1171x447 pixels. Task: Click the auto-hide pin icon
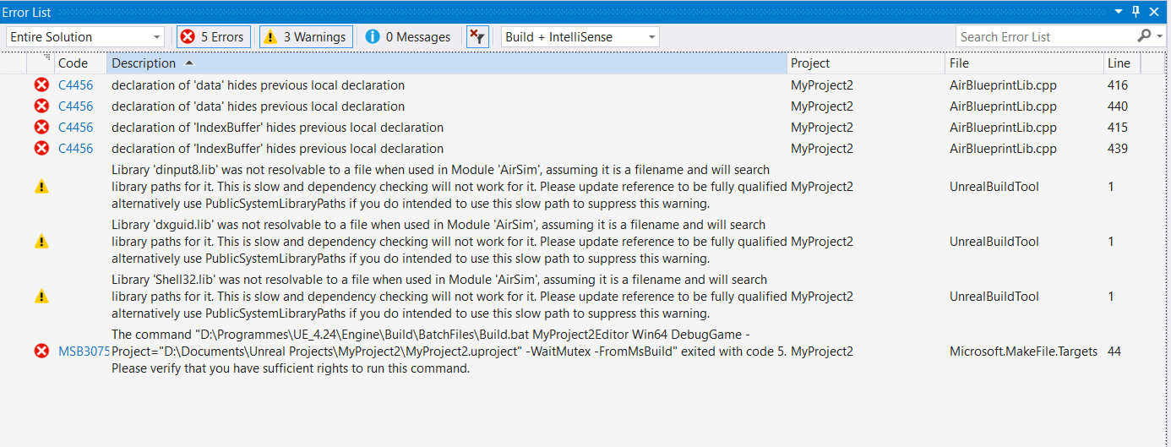[1136, 11]
